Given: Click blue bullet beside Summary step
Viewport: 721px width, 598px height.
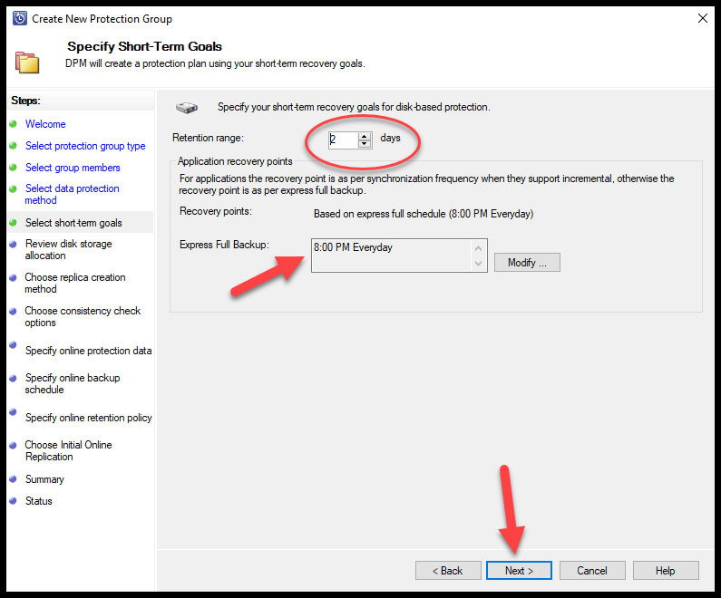Looking at the screenshot, I should tap(14, 479).
